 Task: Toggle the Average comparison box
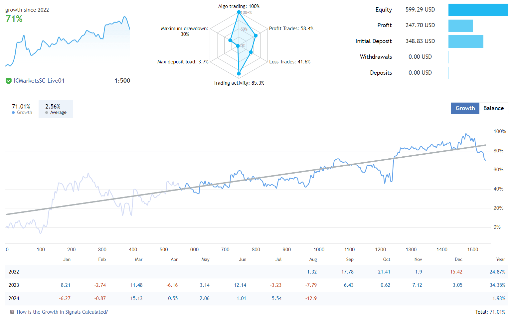pos(56,109)
